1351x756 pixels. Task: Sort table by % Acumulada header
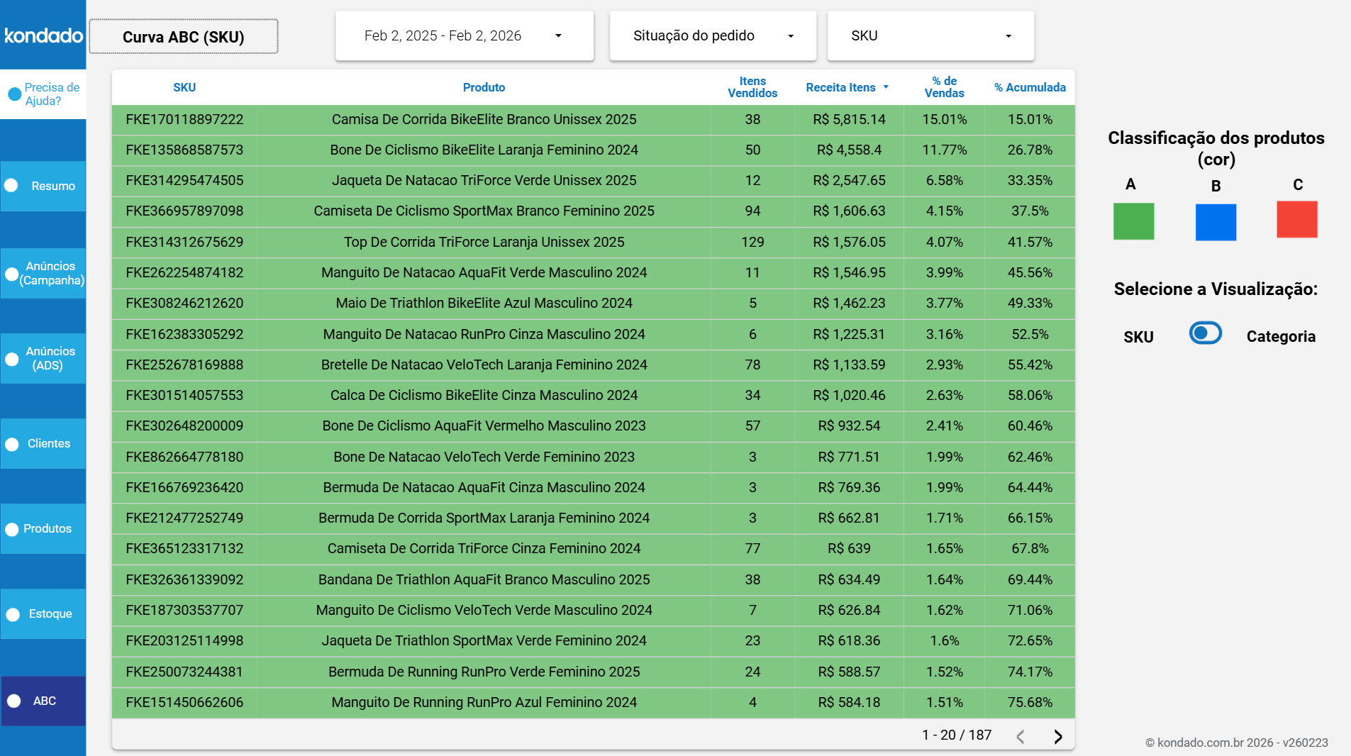pyautogui.click(x=1029, y=87)
